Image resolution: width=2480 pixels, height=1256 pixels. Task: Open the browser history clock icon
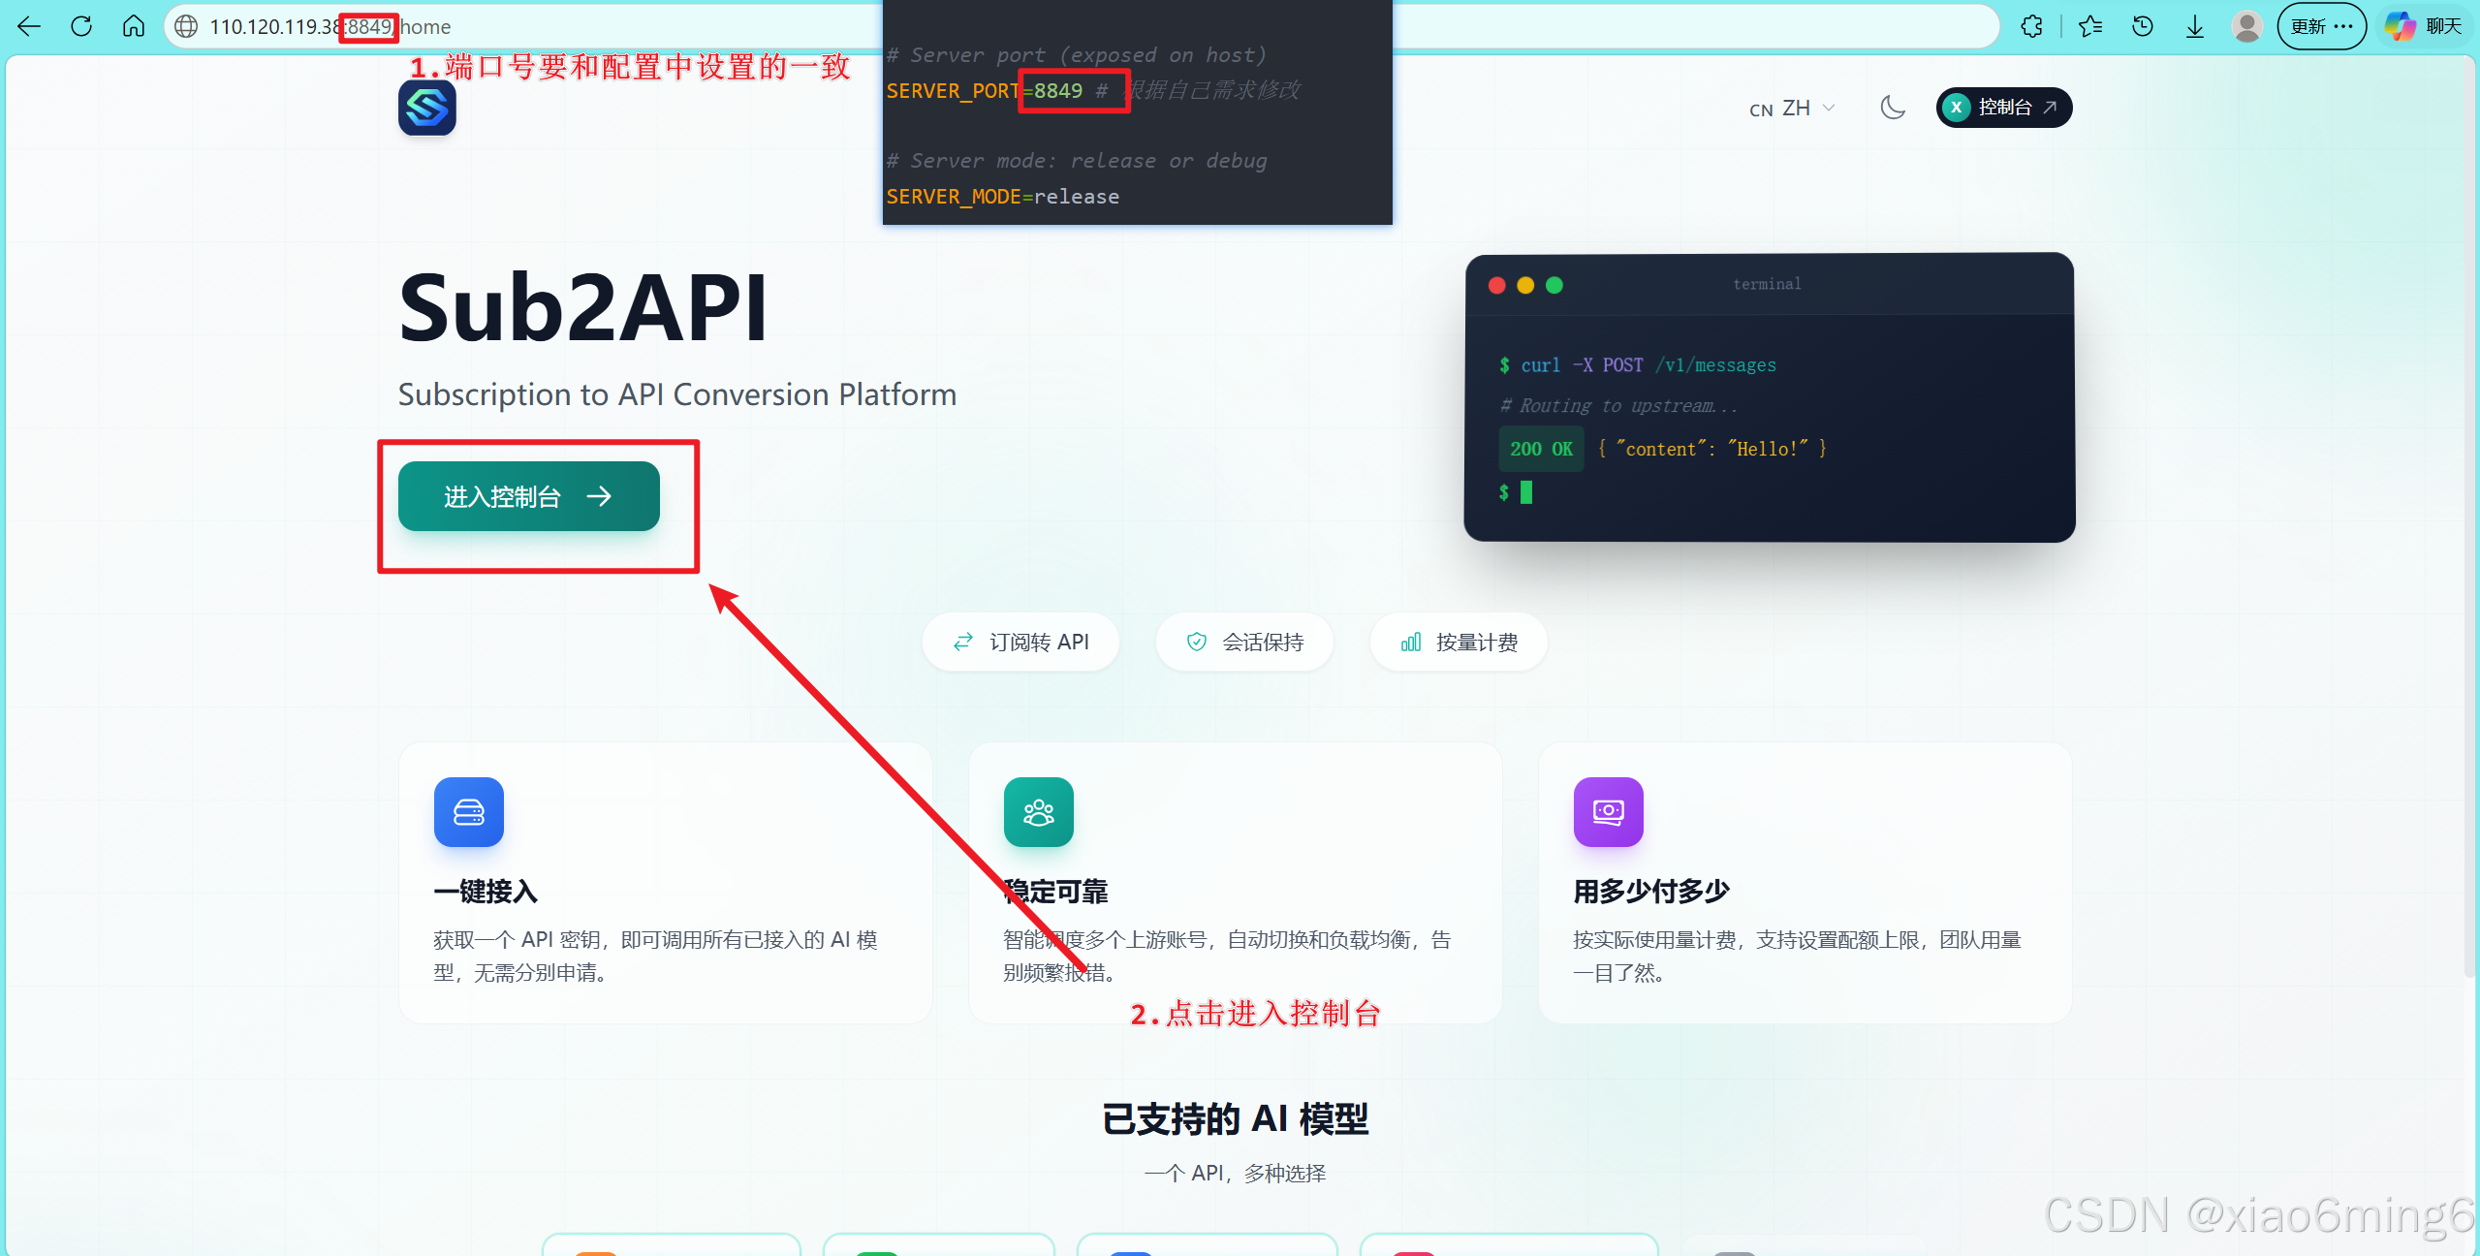(x=2143, y=26)
